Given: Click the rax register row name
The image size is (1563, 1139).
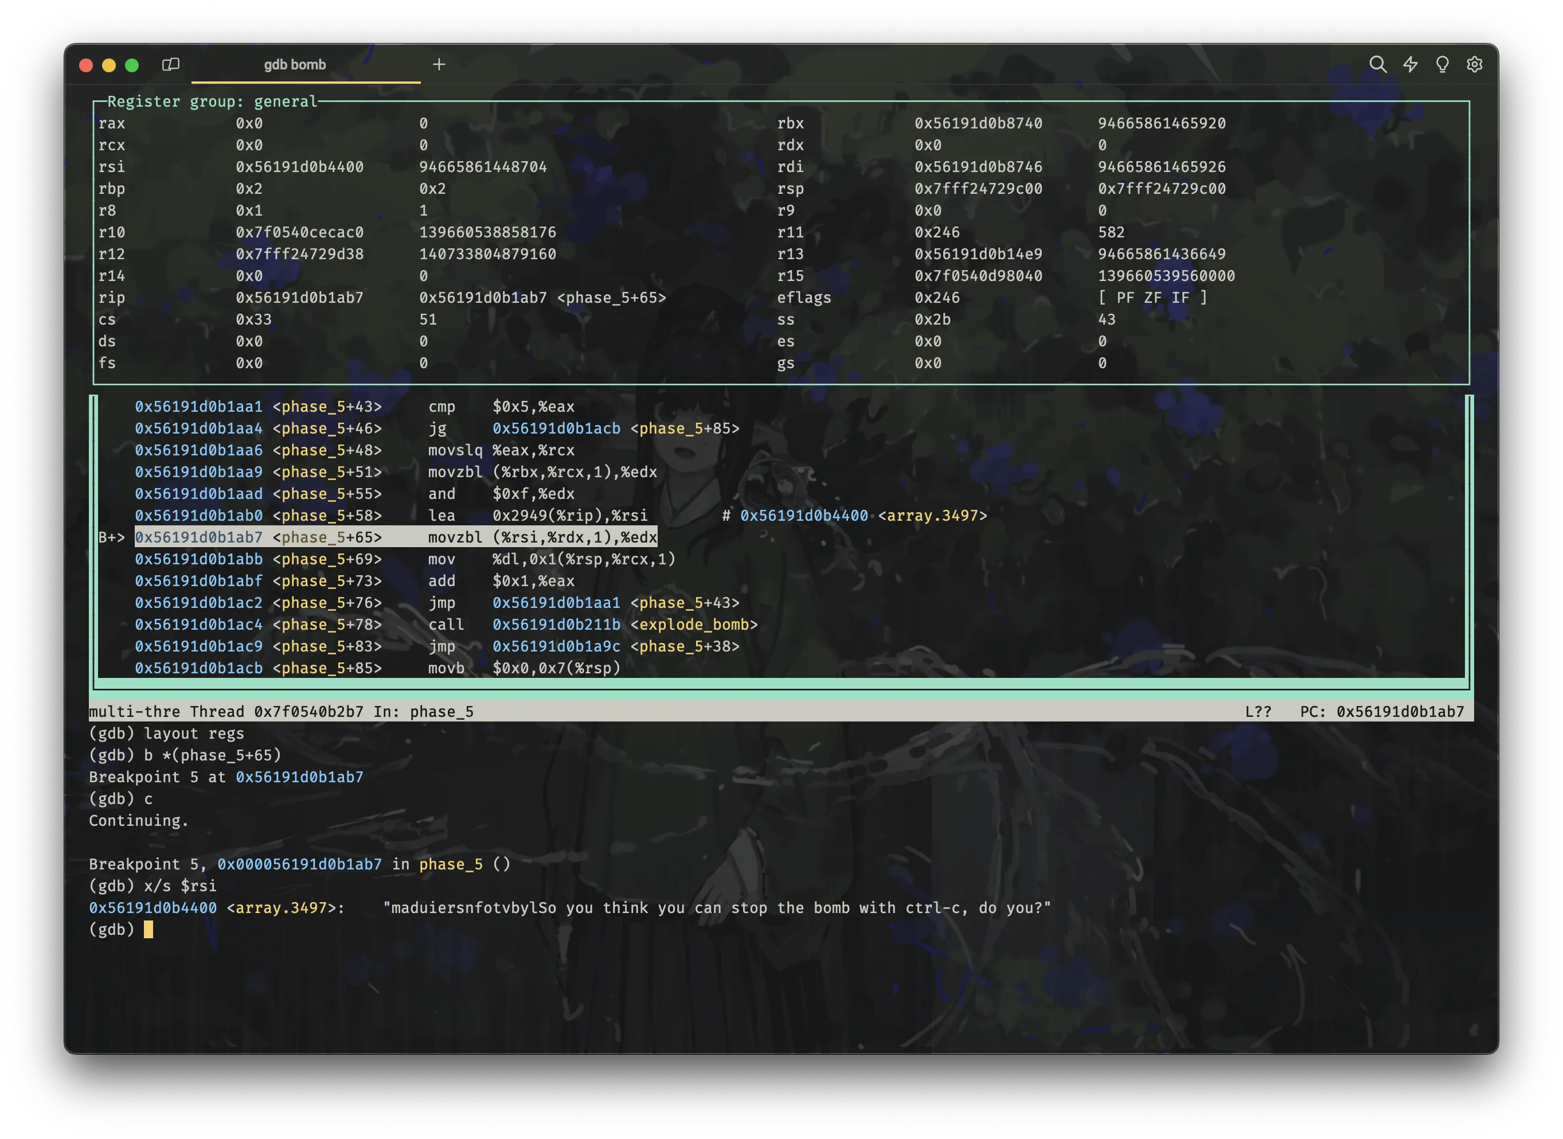Looking at the screenshot, I should point(112,123).
